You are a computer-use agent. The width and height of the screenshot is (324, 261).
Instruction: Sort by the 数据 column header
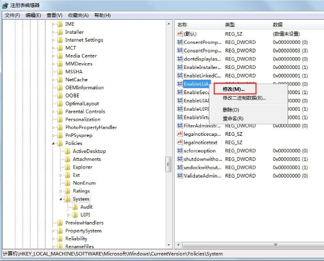(x=297, y=25)
